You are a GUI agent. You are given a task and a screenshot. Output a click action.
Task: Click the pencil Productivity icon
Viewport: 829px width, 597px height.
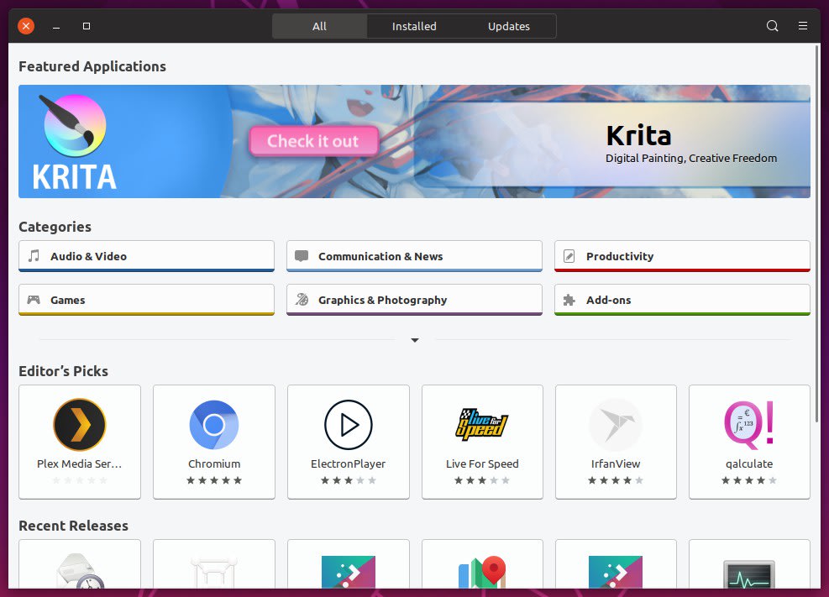point(569,256)
